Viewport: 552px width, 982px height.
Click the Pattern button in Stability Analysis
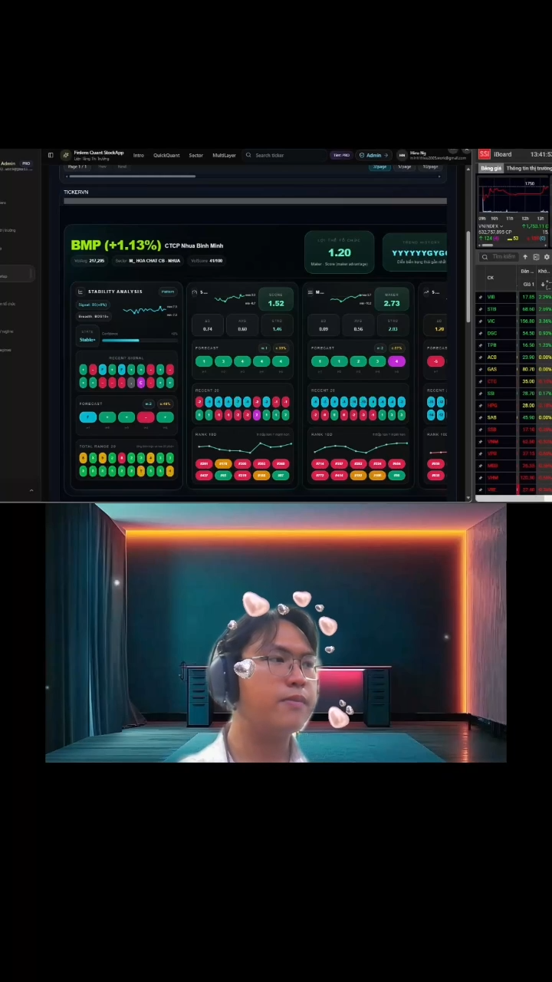click(x=167, y=292)
